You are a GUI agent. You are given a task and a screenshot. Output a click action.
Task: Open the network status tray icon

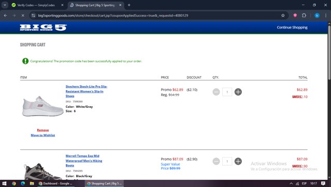[x=297, y=183]
